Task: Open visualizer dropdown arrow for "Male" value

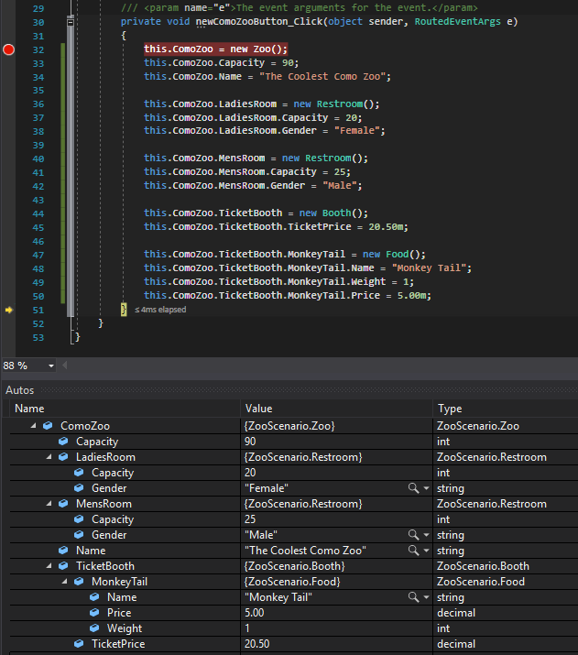Action: click(x=426, y=535)
